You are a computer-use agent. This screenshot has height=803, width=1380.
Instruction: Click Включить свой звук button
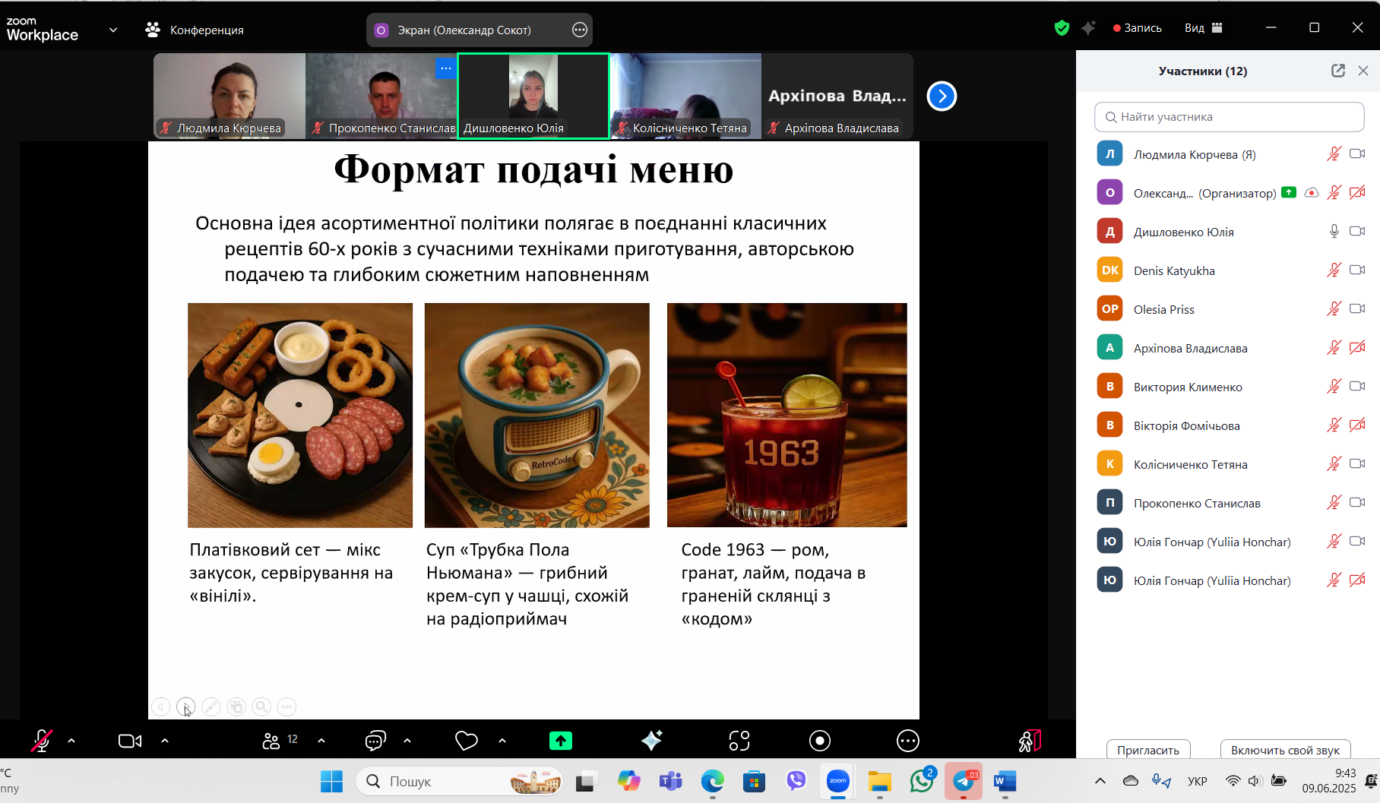(1284, 750)
